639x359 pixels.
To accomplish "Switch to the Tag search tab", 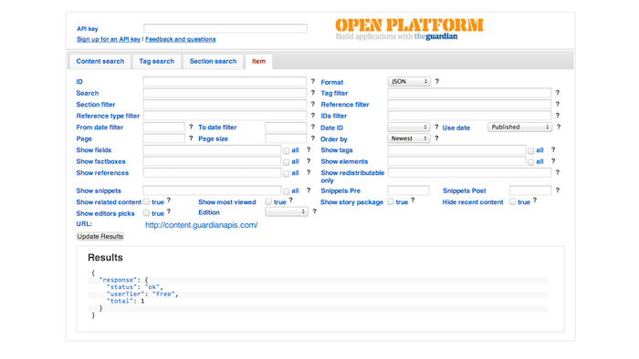I will click(156, 61).
